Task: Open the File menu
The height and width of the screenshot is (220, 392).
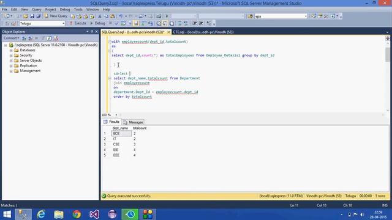Action: point(4,10)
